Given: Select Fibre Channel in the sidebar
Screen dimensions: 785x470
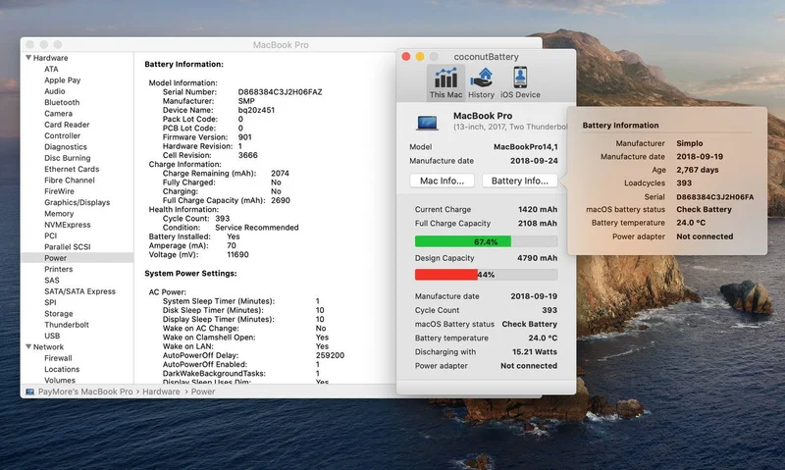Looking at the screenshot, I should [x=69, y=181].
